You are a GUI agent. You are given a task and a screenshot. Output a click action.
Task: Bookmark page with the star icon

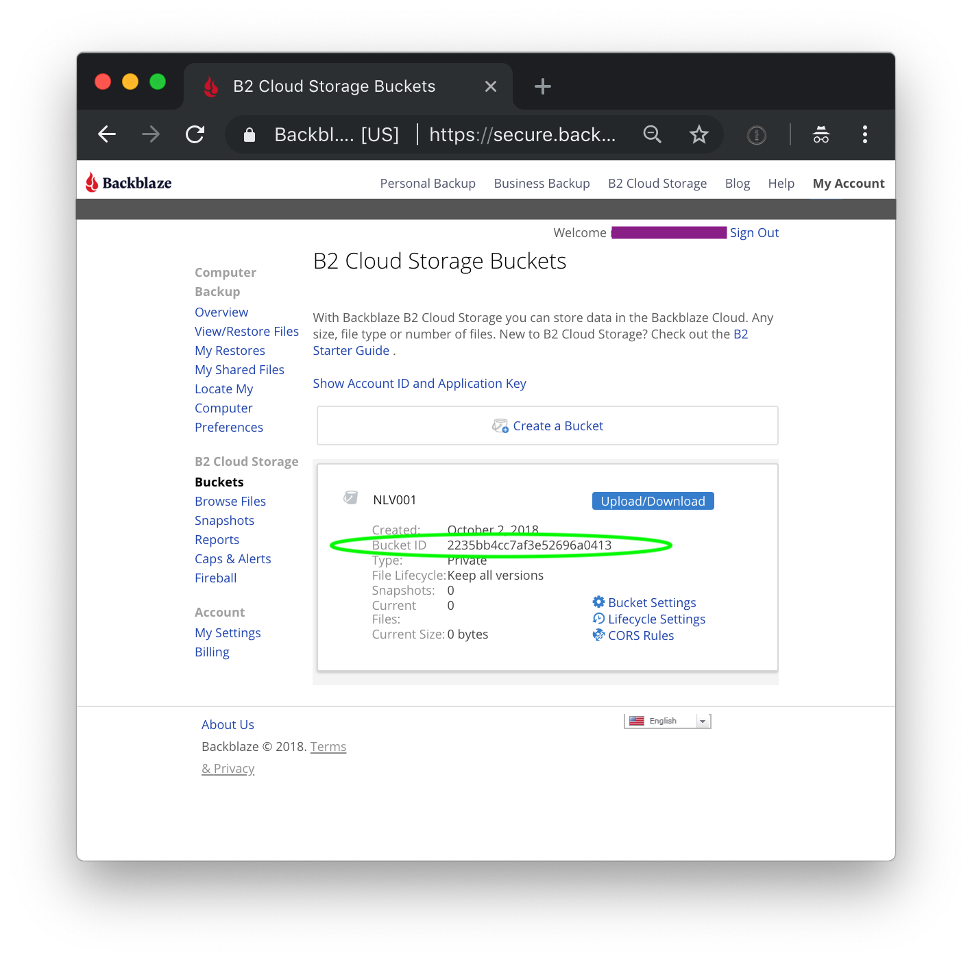coord(698,134)
